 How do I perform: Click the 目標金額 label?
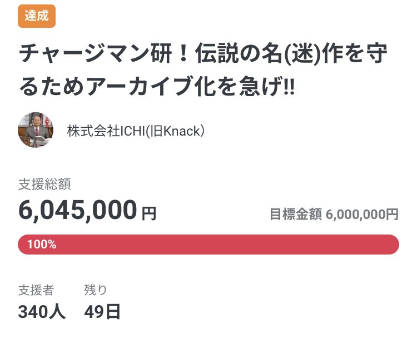295,214
